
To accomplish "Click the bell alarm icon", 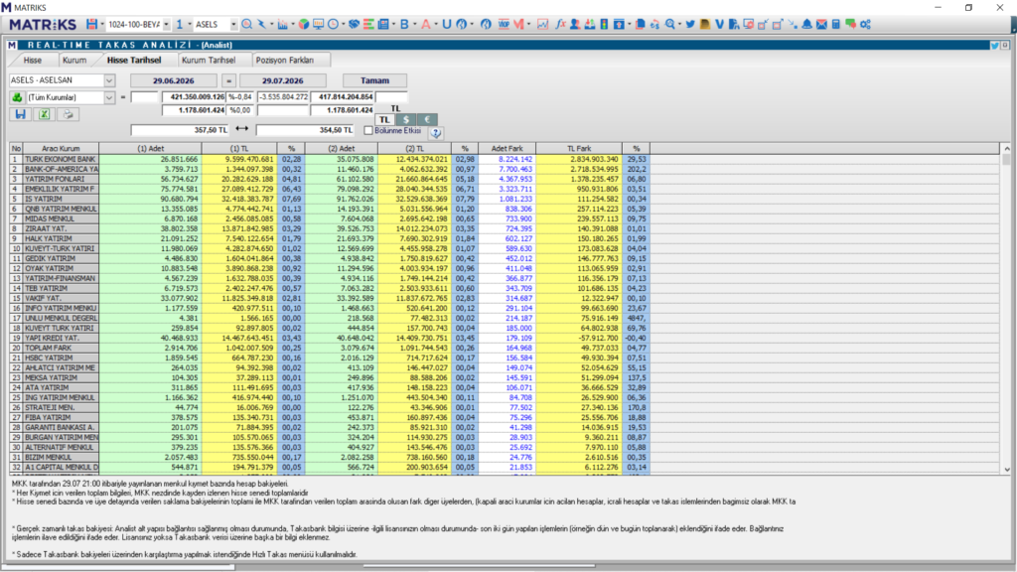I will (806, 24).
